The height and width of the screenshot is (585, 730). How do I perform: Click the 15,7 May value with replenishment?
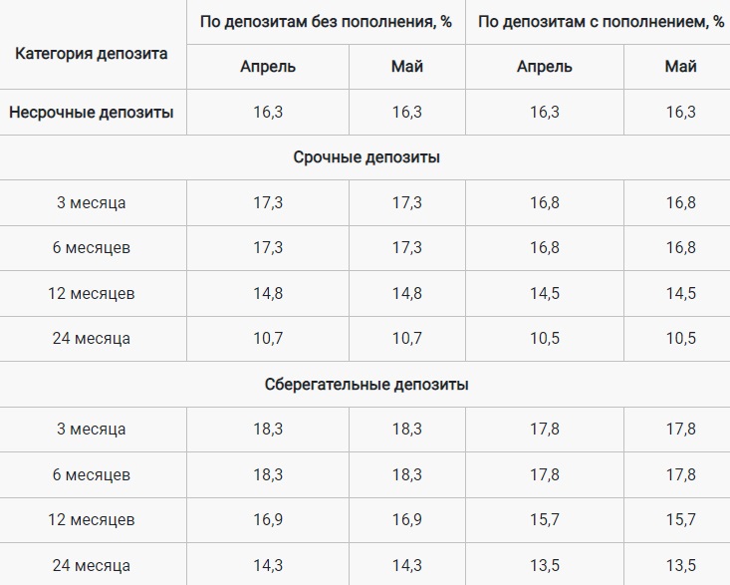click(x=680, y=519)
